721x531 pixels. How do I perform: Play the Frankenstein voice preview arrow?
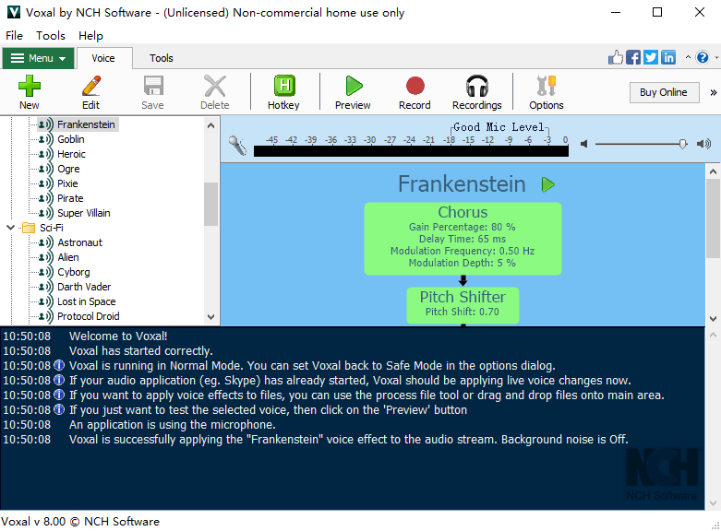point(548,184)
